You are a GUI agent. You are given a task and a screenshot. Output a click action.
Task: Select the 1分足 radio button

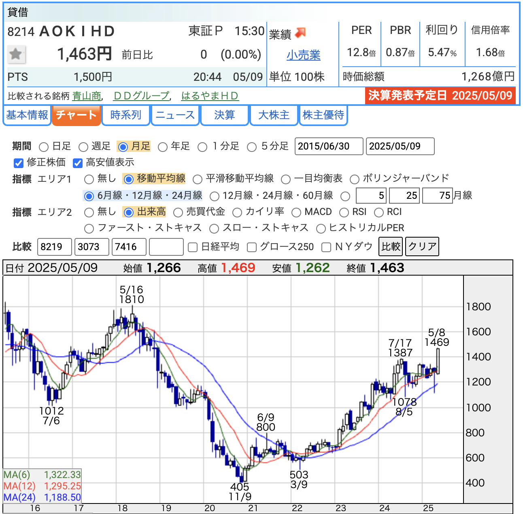[202, 147]
